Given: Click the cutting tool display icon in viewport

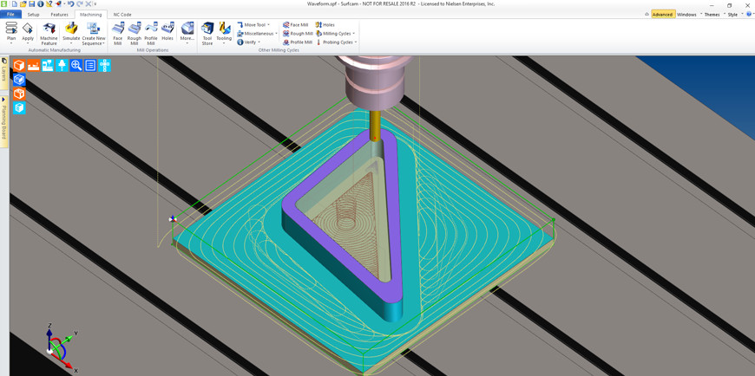Looking at the screenshot, I should [x=62, y=65].
